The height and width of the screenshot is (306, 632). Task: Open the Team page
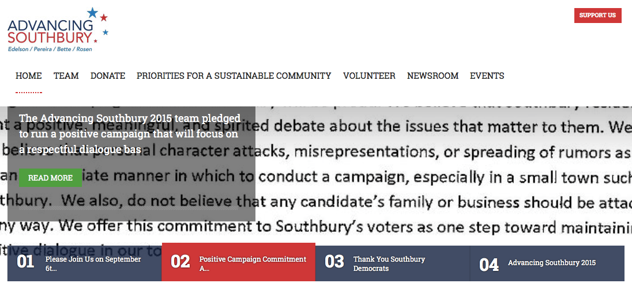tap(66, 76)
